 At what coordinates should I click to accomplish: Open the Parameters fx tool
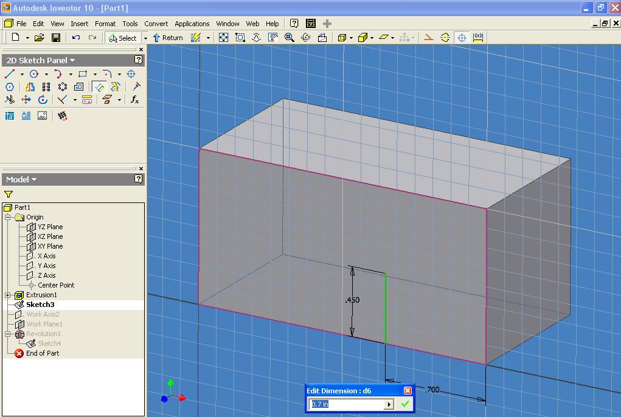(x=135, y=100)
